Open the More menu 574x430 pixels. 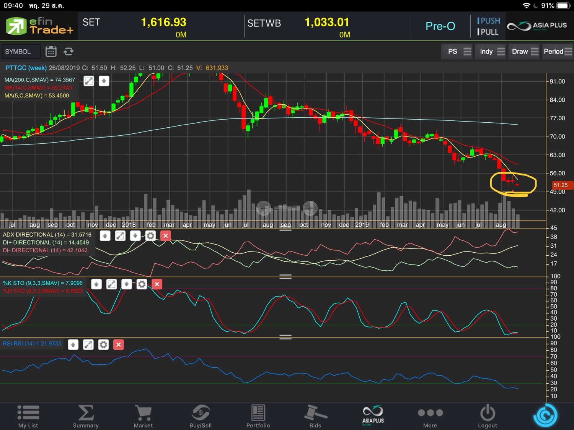click(430, 416)
